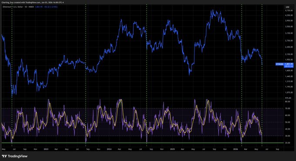This screenshot has width=296, height=161.
Task: Click the 60.00 oscillator axis label
Action: point(288,115)
